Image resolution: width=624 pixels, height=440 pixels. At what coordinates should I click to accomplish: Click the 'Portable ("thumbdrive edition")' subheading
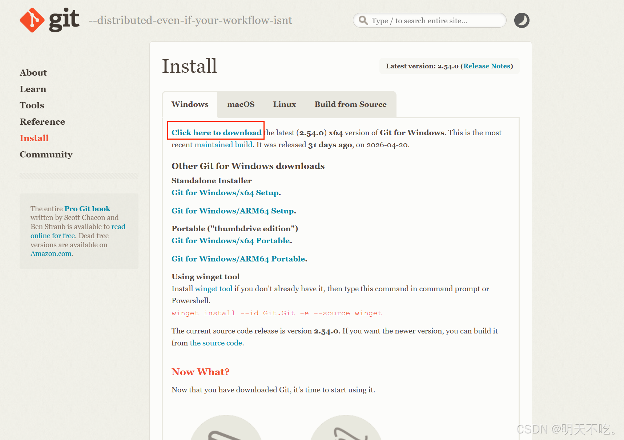click(235, 229)
